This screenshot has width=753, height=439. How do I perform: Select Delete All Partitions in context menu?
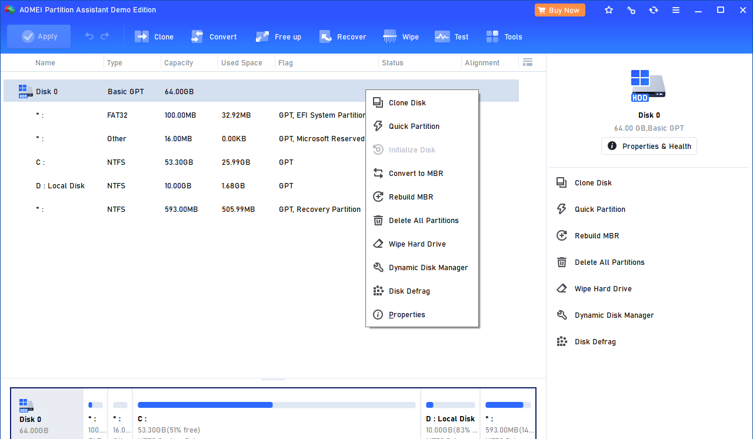[x=422, y=220]
